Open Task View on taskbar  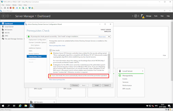[14, 106]
